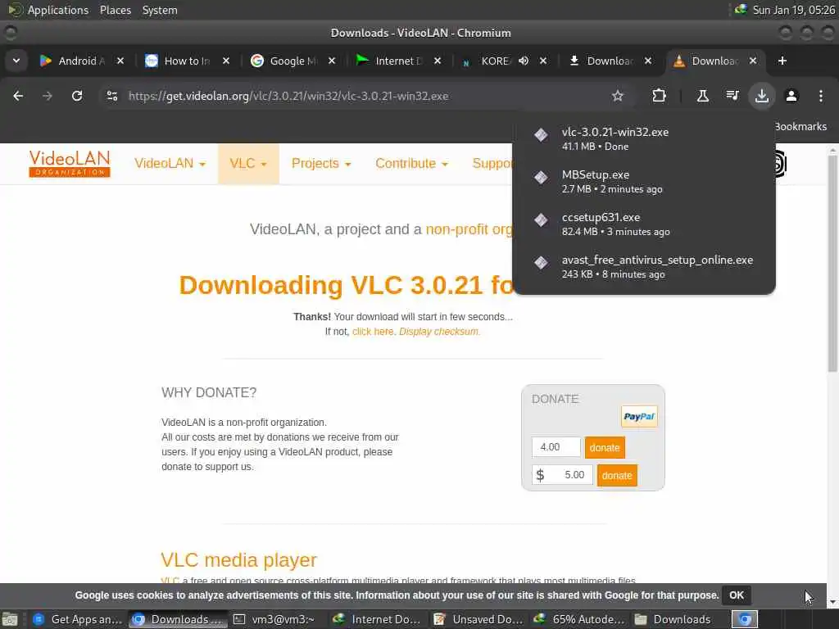The width and height of the screenshot is (839, 629).
Task: Open avast_free_antivirus_setup_online.exe download entry
Action: 644,266
